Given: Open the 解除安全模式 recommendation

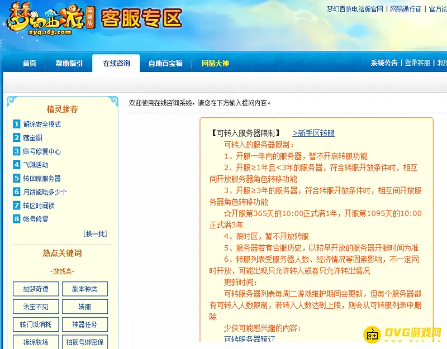Looking at the screenshot, I should point(42,124).
